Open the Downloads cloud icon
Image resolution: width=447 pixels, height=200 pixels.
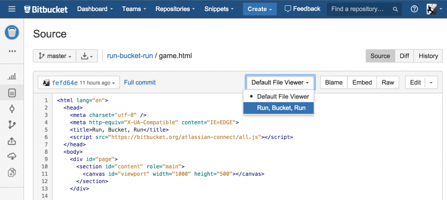click(x=12, y=157)
